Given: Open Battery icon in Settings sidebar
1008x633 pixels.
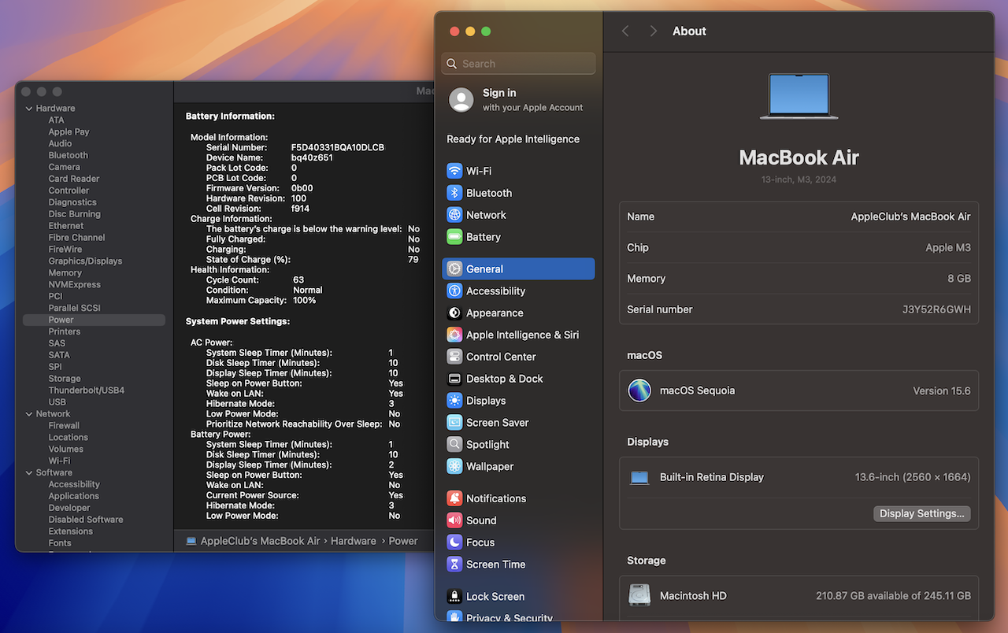Looking at the screenshot, I should [454, 237].
